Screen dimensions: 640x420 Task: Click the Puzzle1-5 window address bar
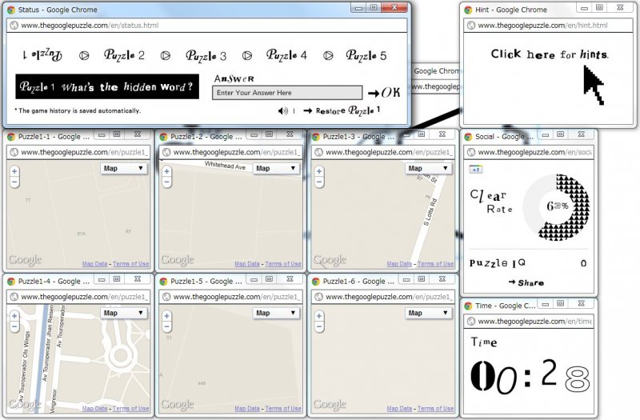click(x=231, y=297)
